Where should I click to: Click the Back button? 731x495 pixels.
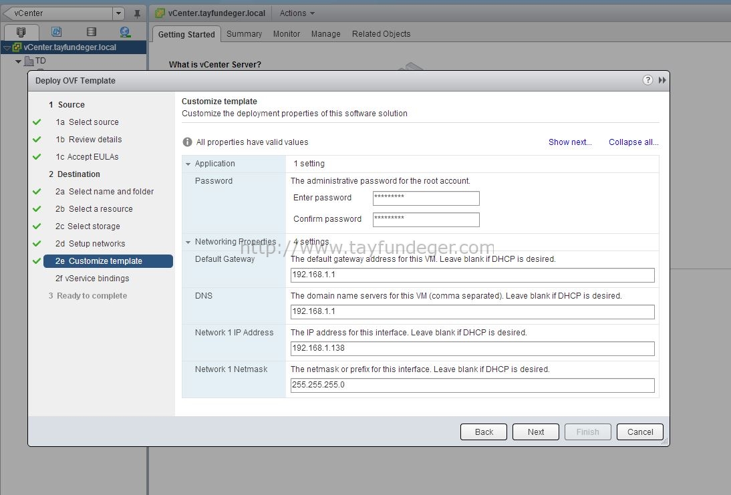click(484, 432)
